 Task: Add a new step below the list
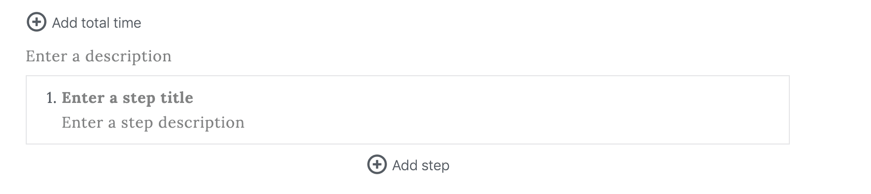coord(408,165)
